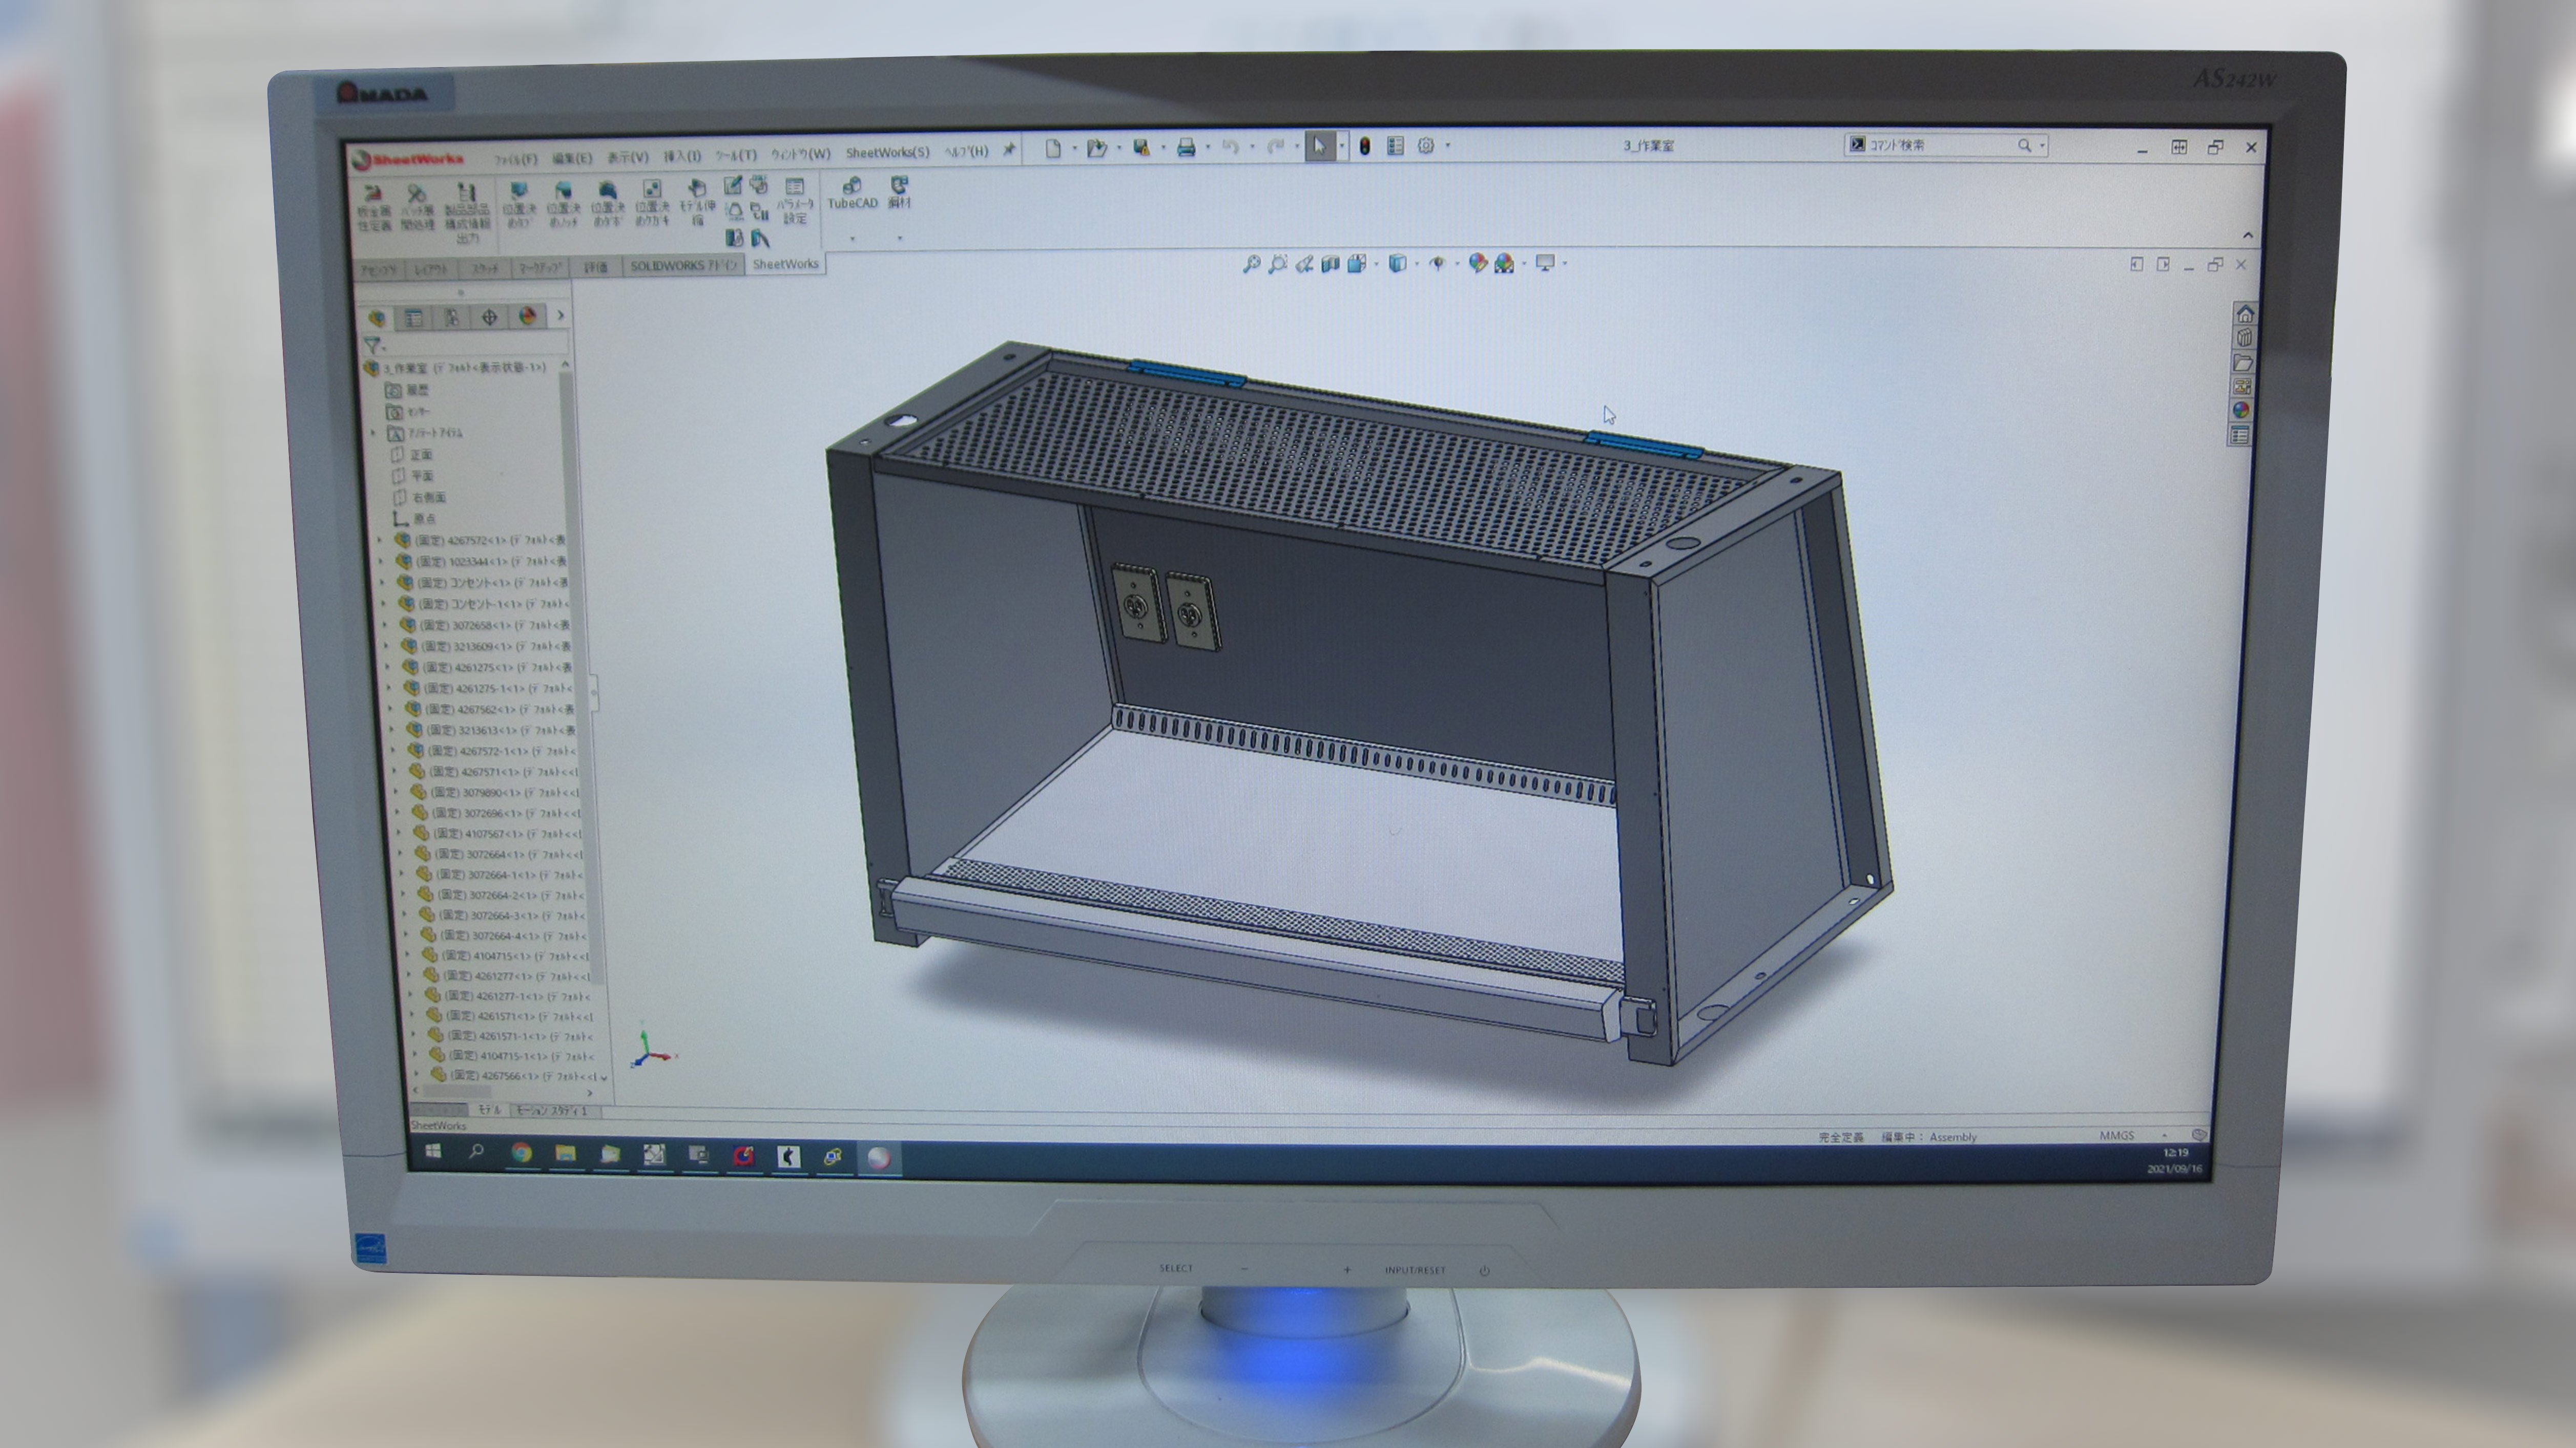2576x1448 pixels.
Task: Switch to the SOLIDWORKS アドイン tab
Action: point(683,266)
